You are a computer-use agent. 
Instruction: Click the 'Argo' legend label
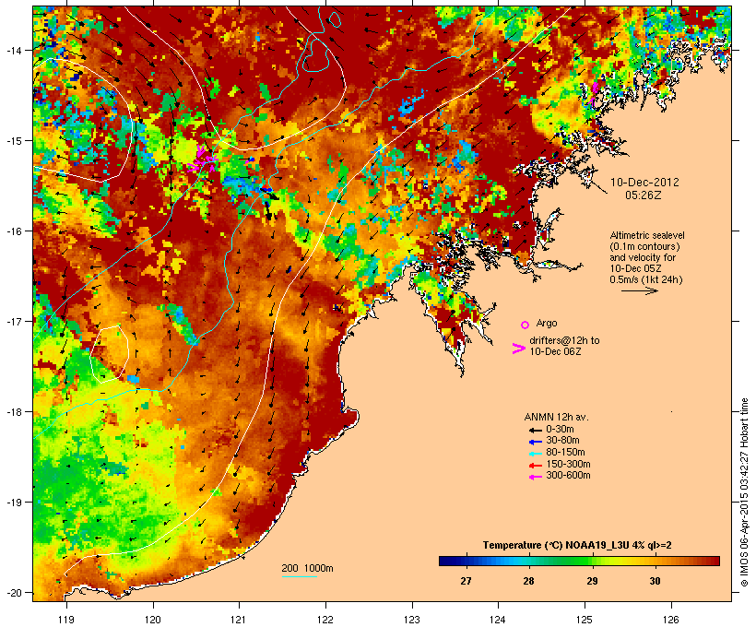(x=547, y=323)
